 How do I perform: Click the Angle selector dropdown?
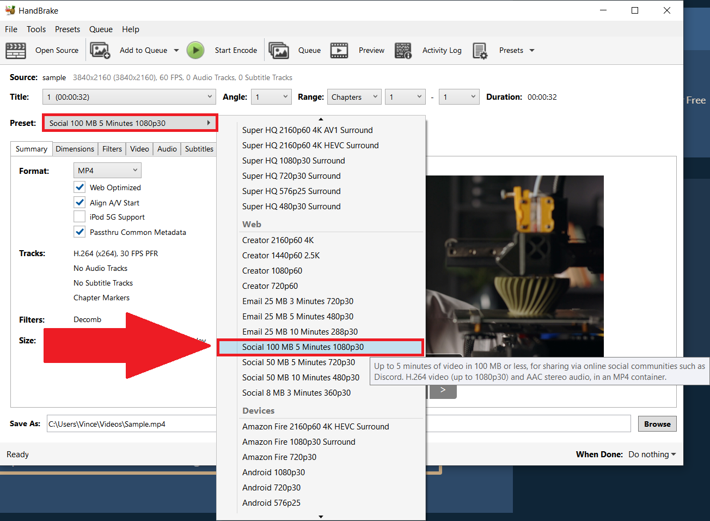[x=271, y=96]
